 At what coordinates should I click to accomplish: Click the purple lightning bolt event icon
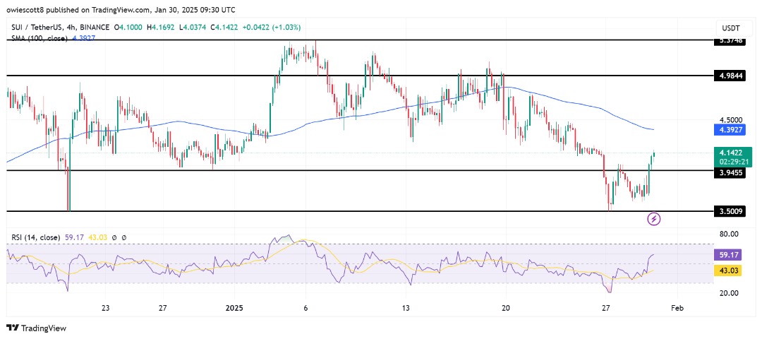tap(654, 219)
